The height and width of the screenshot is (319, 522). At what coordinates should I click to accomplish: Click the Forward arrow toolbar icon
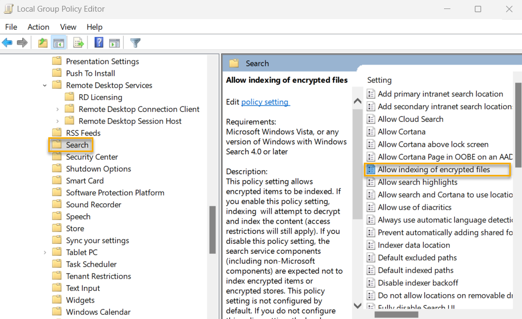point(22,43)
